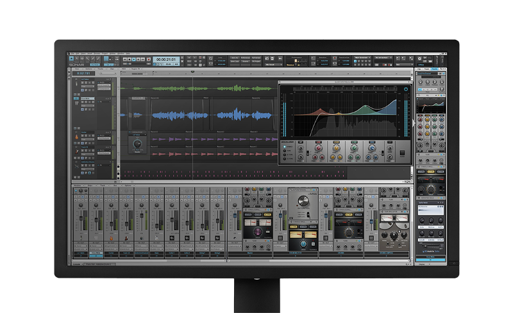513x313 pixels.
Task: Click the Save As button
Action: tap(235, 58)
